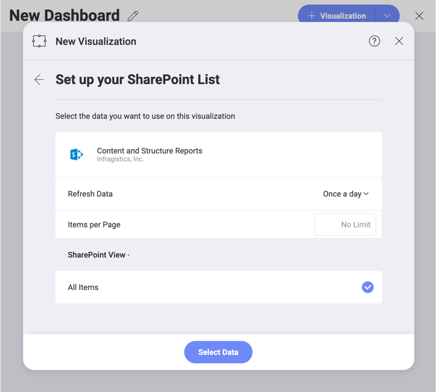This screenshot has width=448, height=392.
Task: Close the New Dashboard editor
Action: click(x=419, y=16)
